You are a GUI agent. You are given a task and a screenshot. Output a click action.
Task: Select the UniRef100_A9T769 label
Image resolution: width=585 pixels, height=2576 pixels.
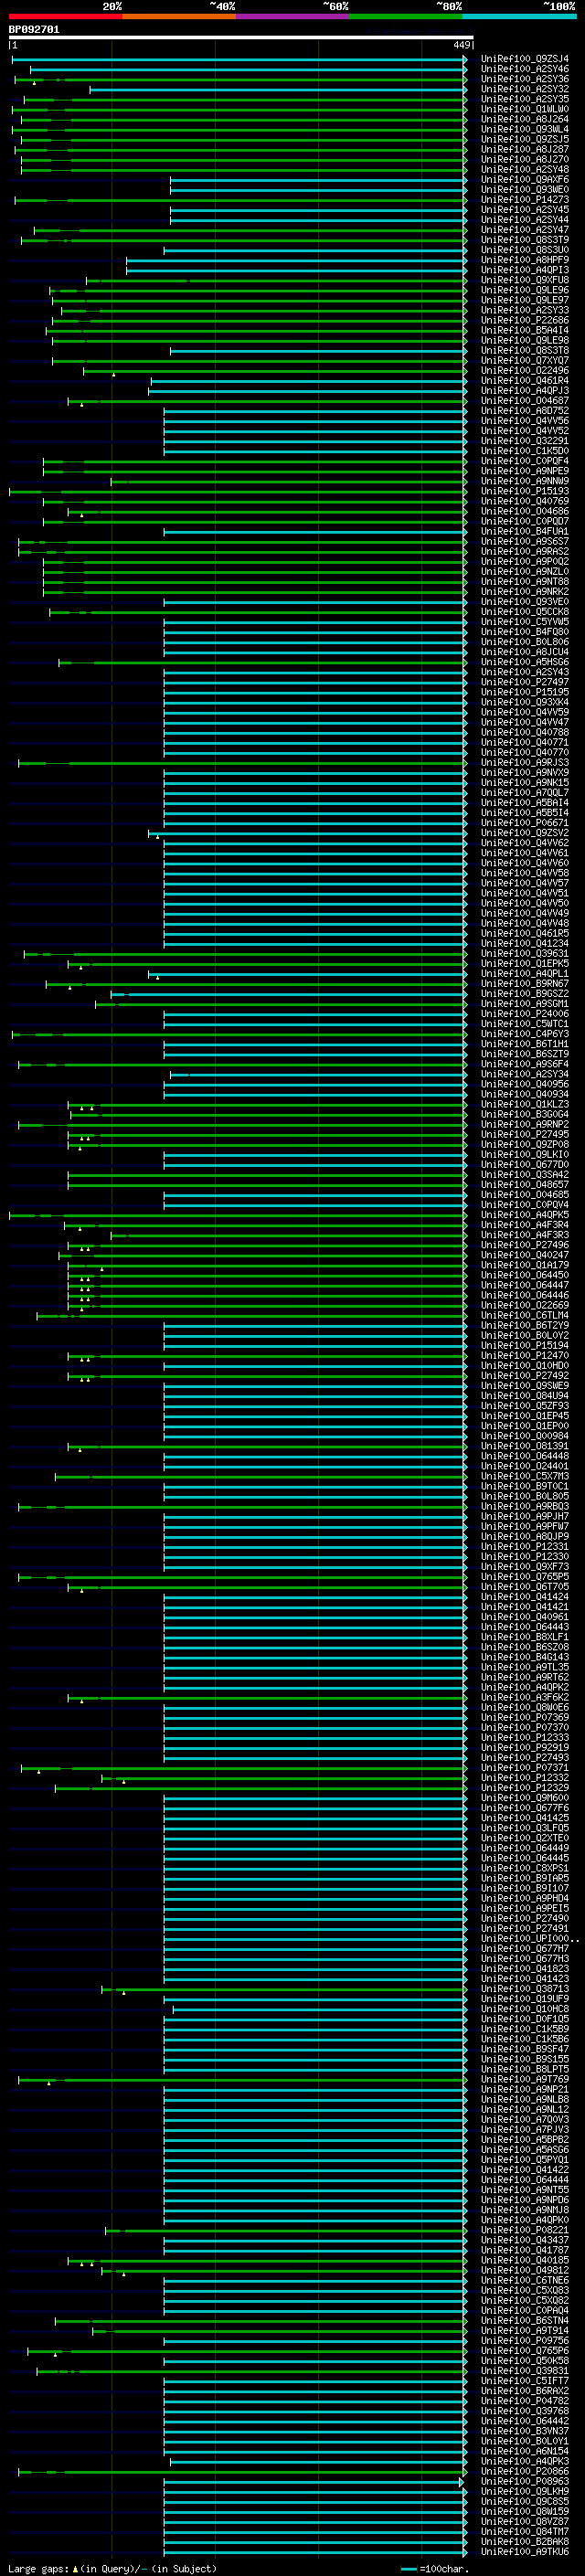coord(525,2079)
